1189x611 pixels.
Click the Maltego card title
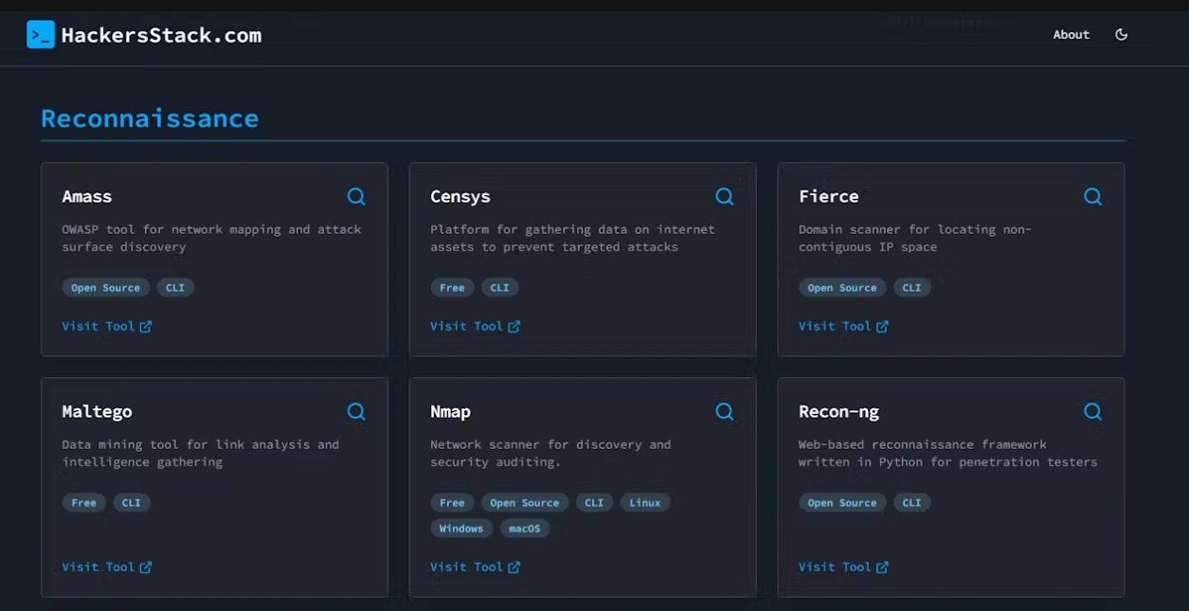98,411
